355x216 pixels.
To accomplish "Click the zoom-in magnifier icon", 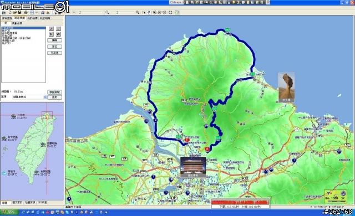I will point(137,12).
